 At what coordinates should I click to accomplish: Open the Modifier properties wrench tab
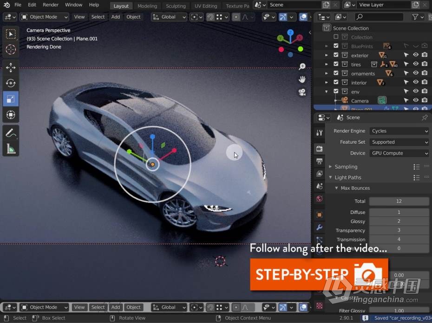[319, 228]
